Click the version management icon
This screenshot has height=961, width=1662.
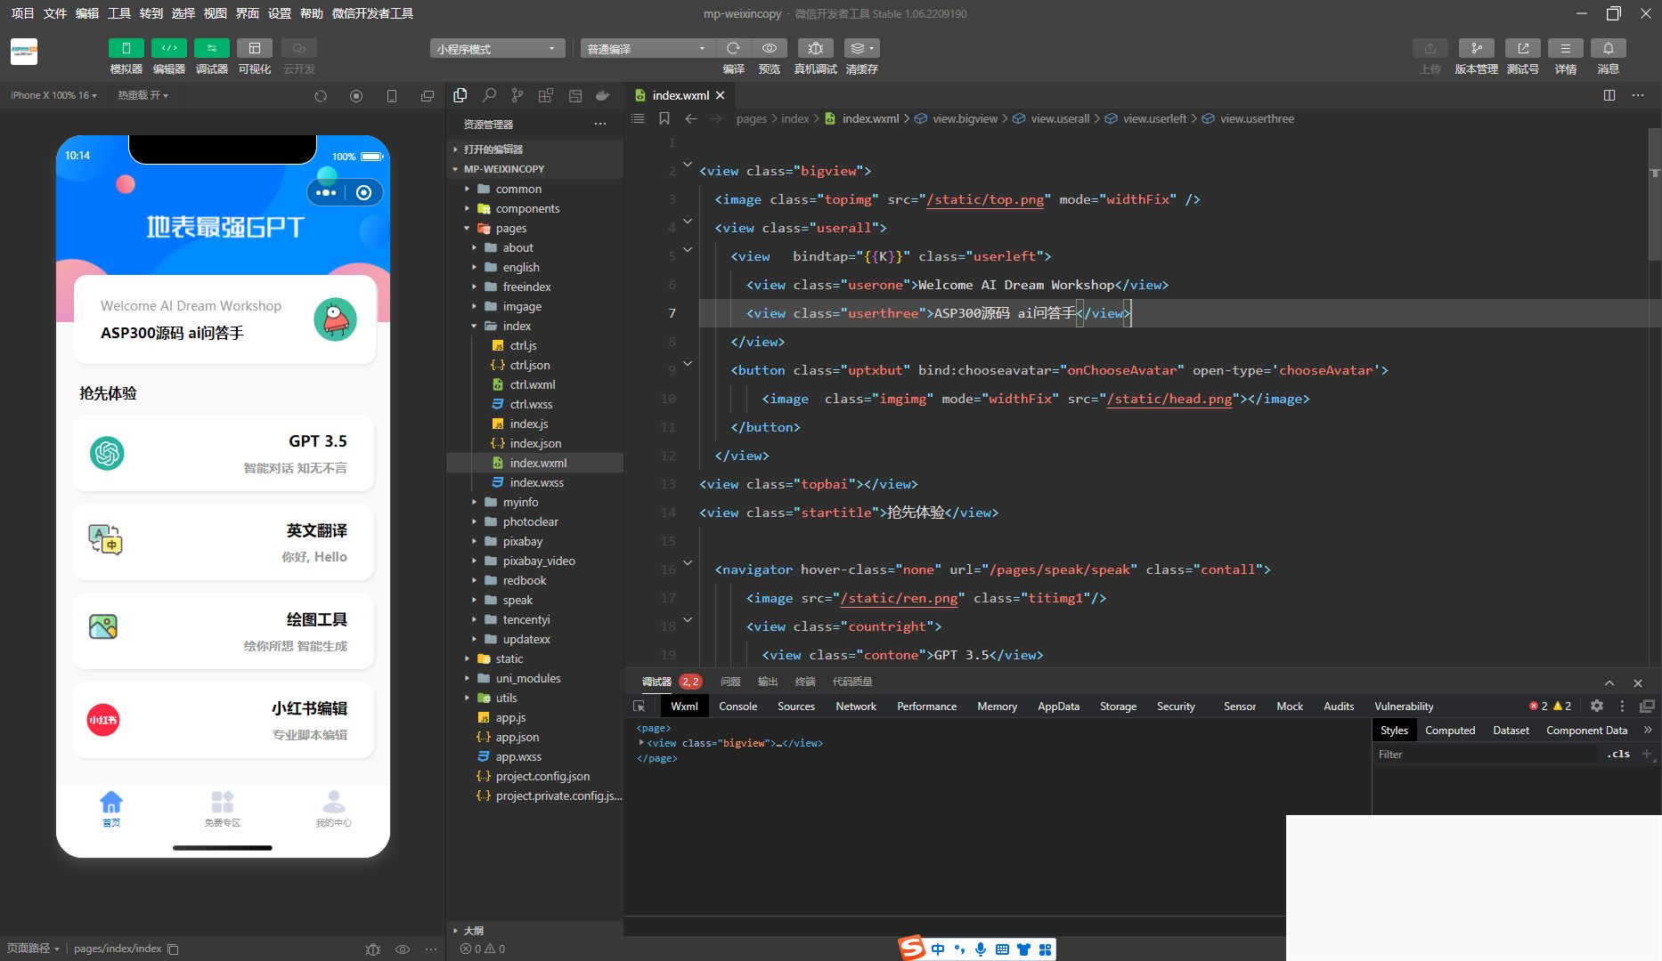pyautogui.click(x=1476, y=49)
